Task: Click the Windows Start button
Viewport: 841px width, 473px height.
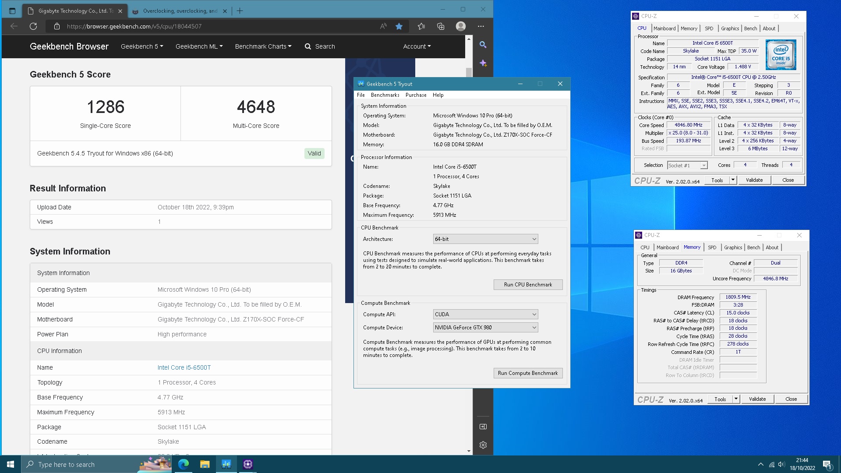Action: (x=11, y=464)
